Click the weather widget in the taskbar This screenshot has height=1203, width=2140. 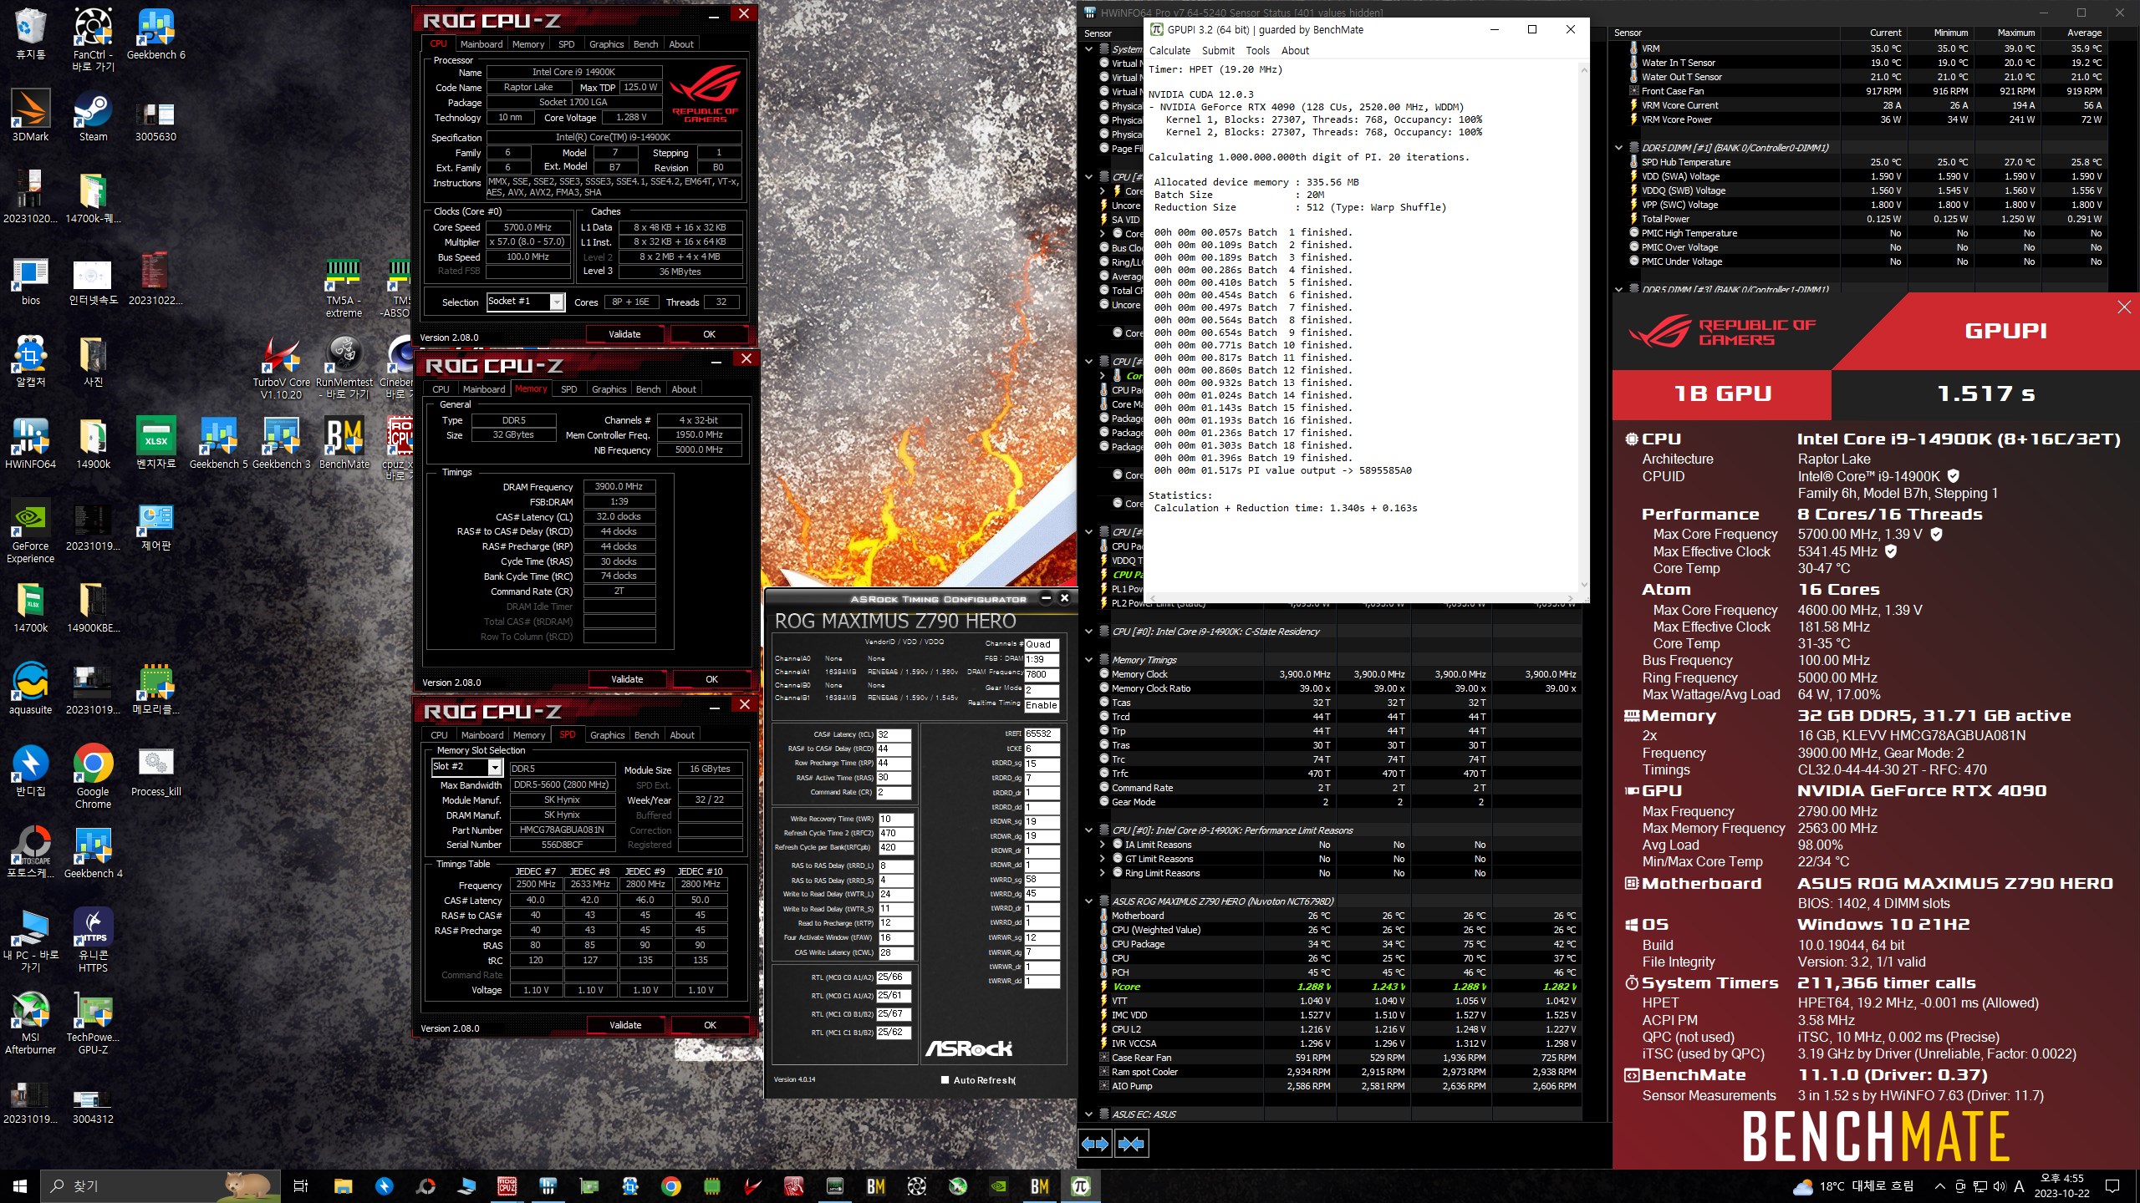[1852, 1186]
